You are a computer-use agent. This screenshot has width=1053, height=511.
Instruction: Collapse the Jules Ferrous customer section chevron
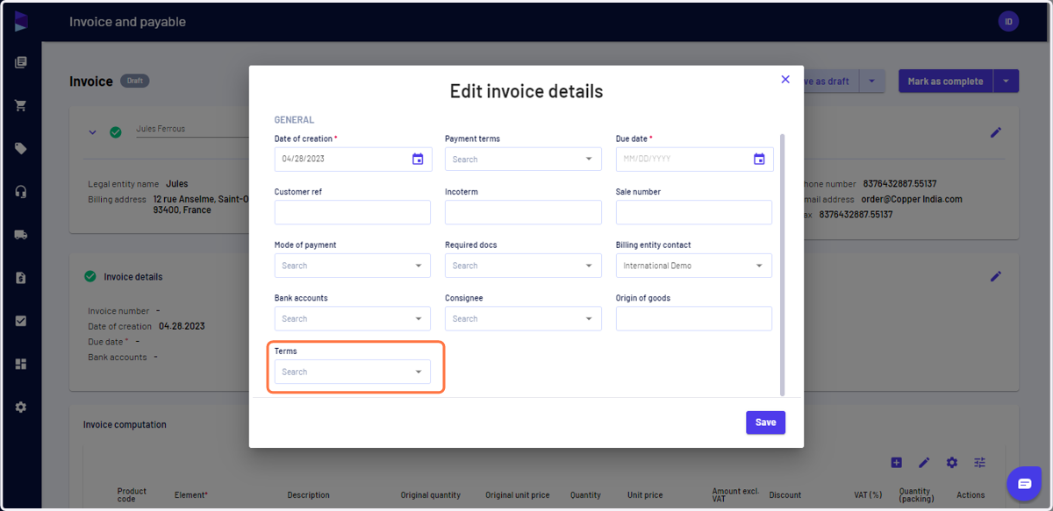(92, 132)
